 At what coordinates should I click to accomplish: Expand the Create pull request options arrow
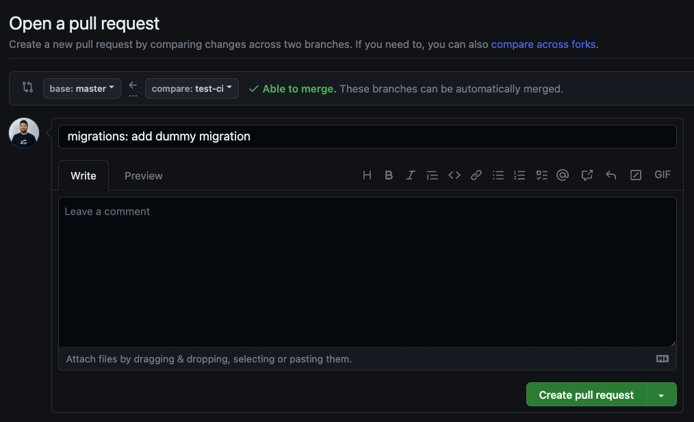point(661,395)
